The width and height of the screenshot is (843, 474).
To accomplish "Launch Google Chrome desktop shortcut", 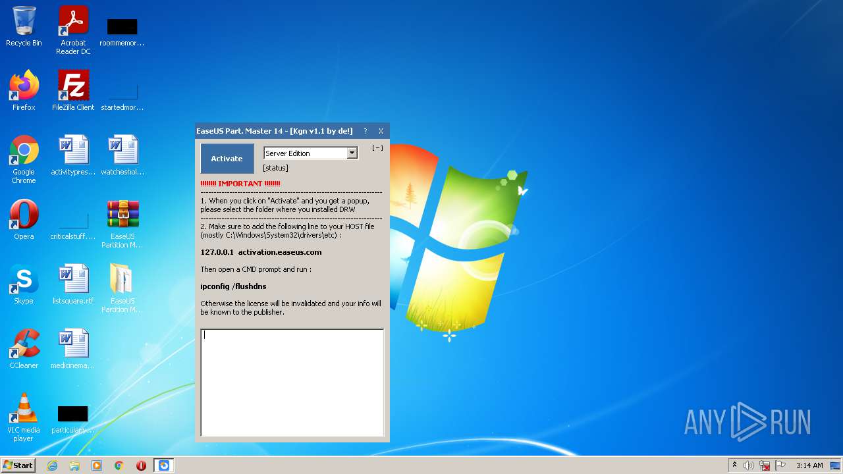I will 24,159.
